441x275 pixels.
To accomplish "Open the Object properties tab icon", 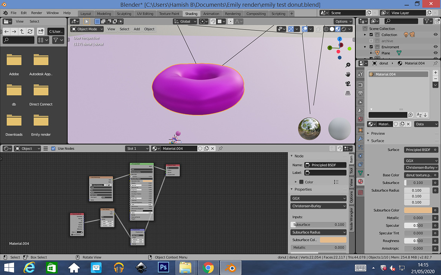I will click(360, 130).
